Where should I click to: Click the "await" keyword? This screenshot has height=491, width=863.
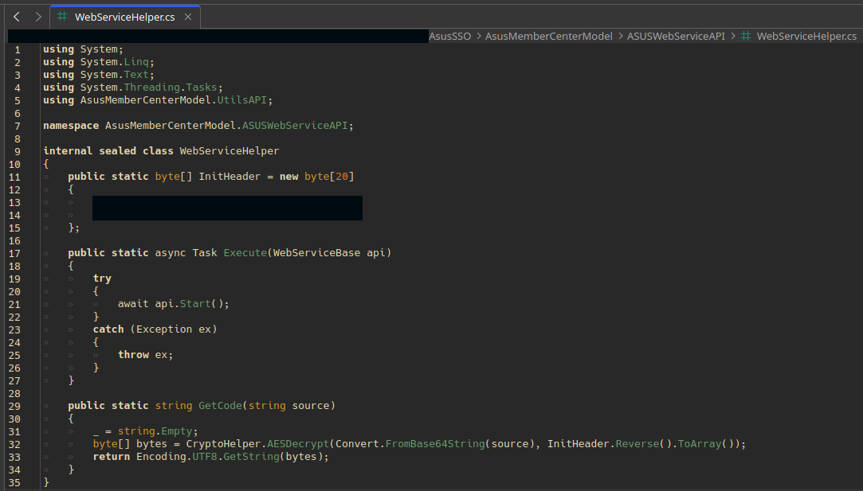[x=133, y=303]
